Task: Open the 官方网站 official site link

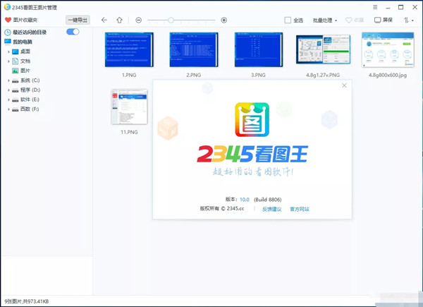Action: [x=300, y=210]
